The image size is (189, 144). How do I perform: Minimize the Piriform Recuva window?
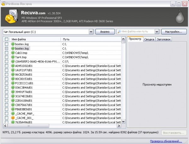pyautogui.click(x=173, y=4)
